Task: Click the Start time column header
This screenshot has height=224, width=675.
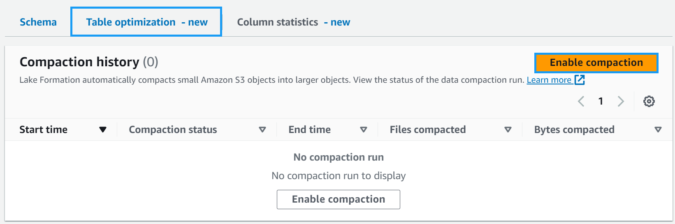Action: click(x=44, y=130)
